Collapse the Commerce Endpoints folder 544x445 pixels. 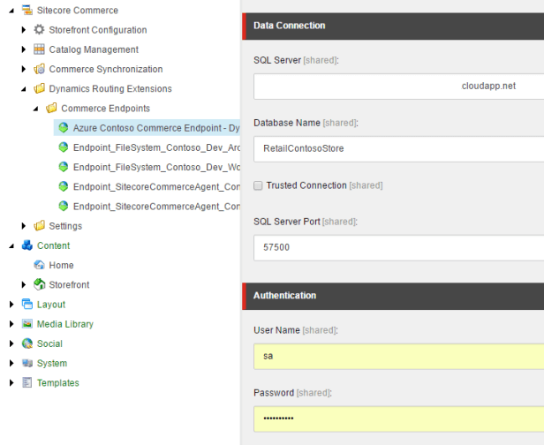click(36, 109)
